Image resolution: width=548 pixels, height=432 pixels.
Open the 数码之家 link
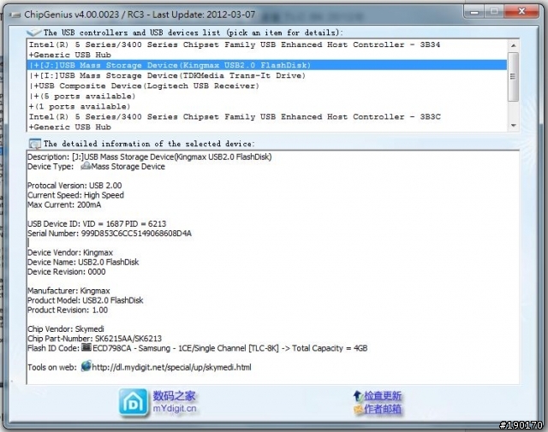point(174,396)
